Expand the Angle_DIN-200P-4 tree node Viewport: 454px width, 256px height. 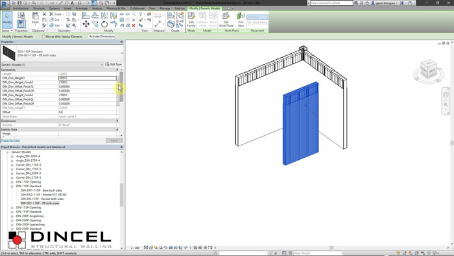tap(12, 157)
